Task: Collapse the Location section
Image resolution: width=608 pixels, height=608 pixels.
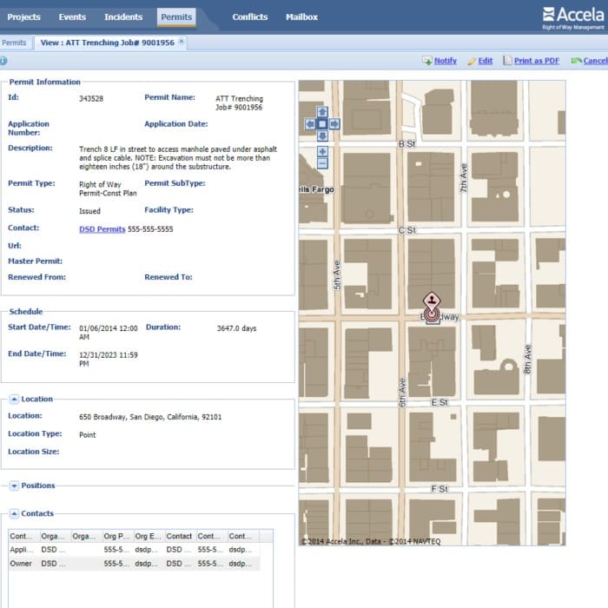Action: pyautogui.click(x=15, y=400)
